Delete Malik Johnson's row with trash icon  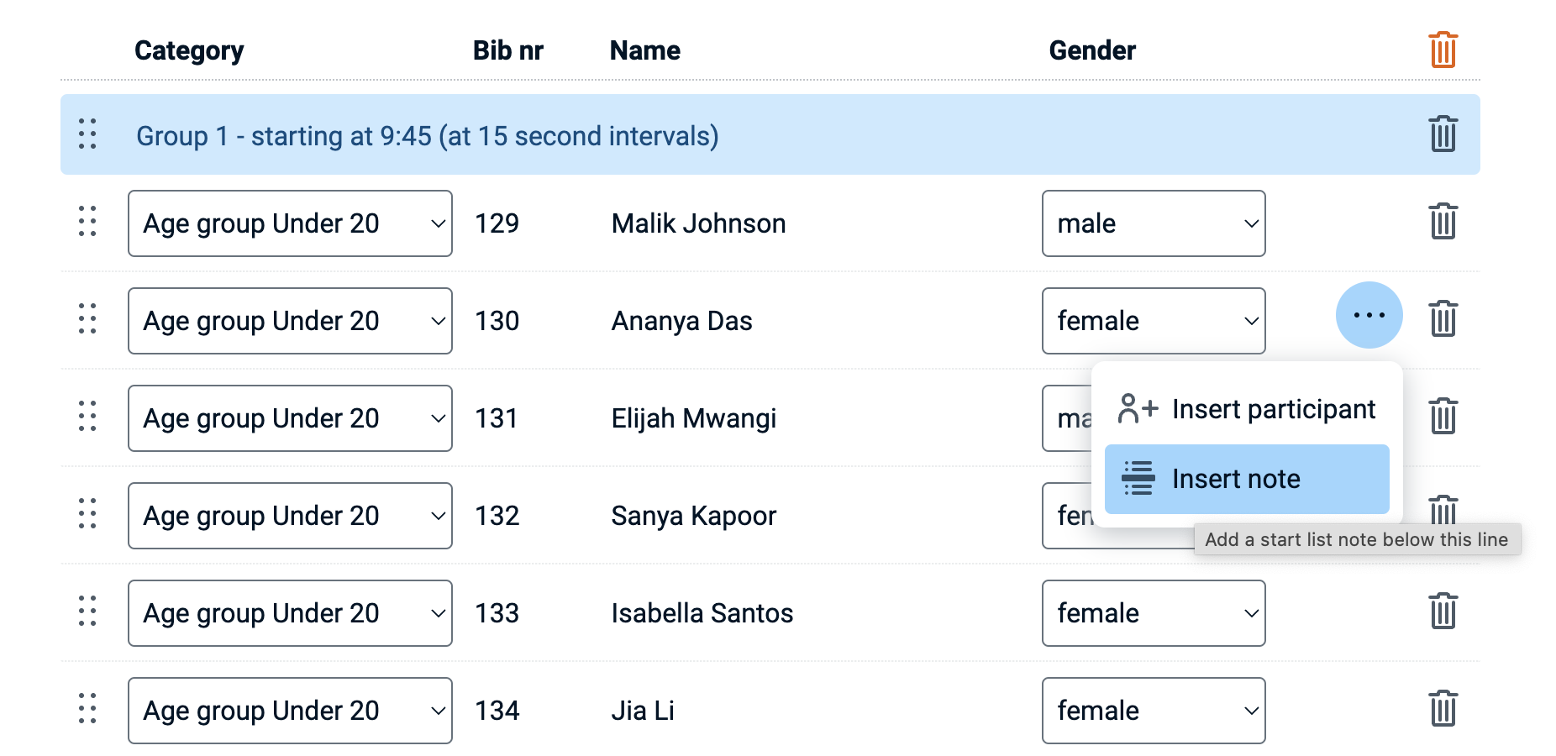pos(1443,222)
